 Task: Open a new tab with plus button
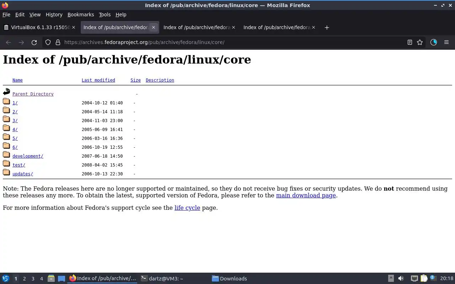327,27
